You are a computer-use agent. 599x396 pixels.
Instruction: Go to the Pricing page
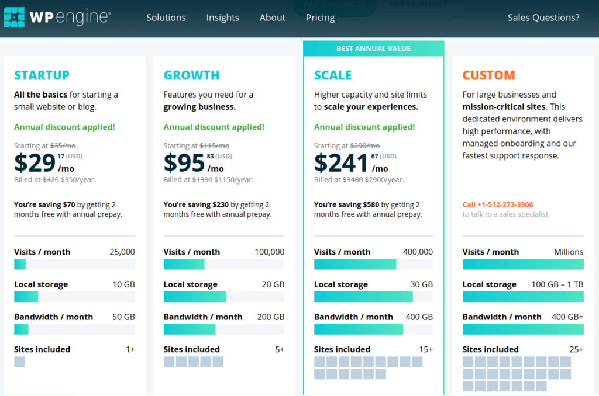tap(320, 18)
